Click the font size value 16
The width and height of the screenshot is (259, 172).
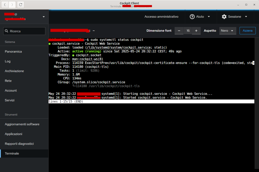tap(188, 31)
